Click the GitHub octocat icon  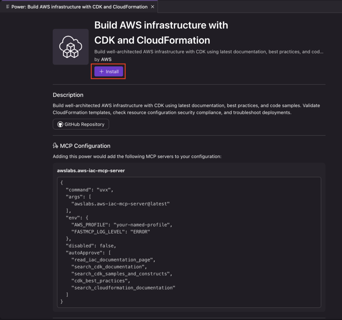(x=60, y=124)
